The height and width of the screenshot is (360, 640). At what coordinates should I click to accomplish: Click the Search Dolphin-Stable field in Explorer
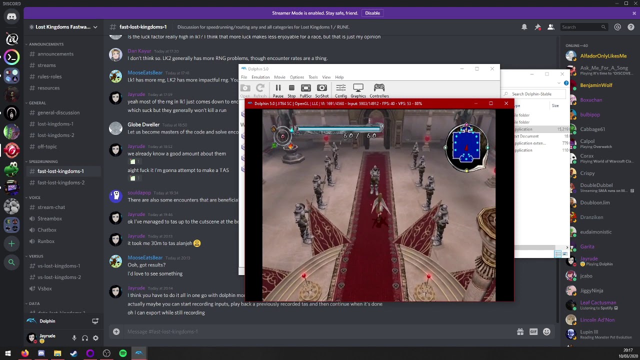tap(534, 94)
